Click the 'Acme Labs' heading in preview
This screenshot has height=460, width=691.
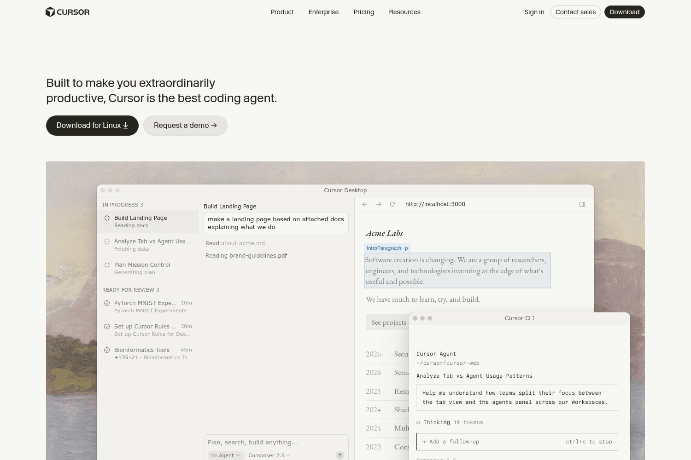pos(384,233)
